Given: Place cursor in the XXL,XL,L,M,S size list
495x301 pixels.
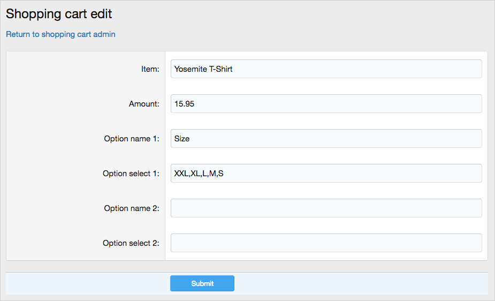Looking at the screenshot, I should [199, 174].
